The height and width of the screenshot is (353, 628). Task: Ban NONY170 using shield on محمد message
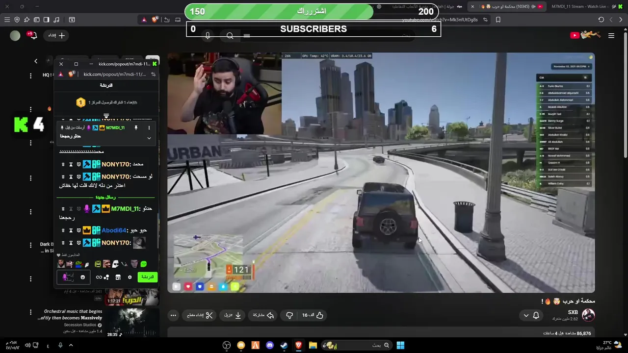pyautogui.click(x=78, y=164)
